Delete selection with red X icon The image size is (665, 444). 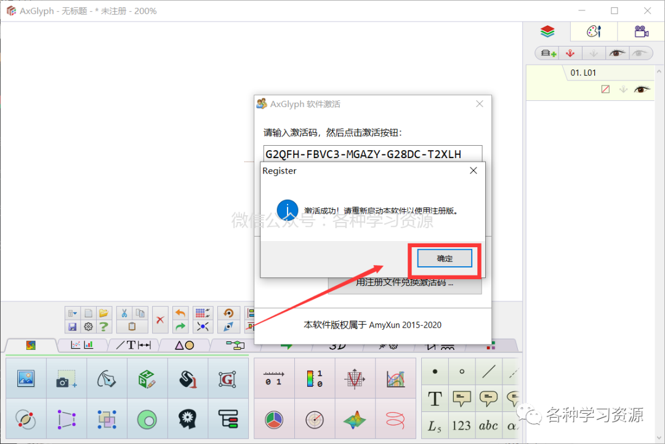click(x=160, y=320)
